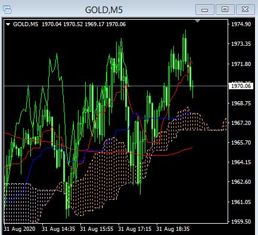Viewport: 258px width, 235px height.
Task: Click the 1967.20 price scale label
Action: pyautogui.click(x=241, y=123)
